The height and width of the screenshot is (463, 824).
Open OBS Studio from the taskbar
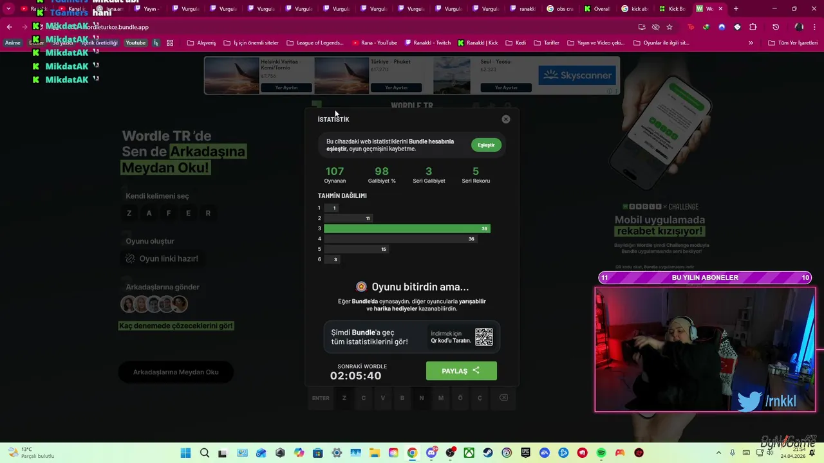[450, 453]
